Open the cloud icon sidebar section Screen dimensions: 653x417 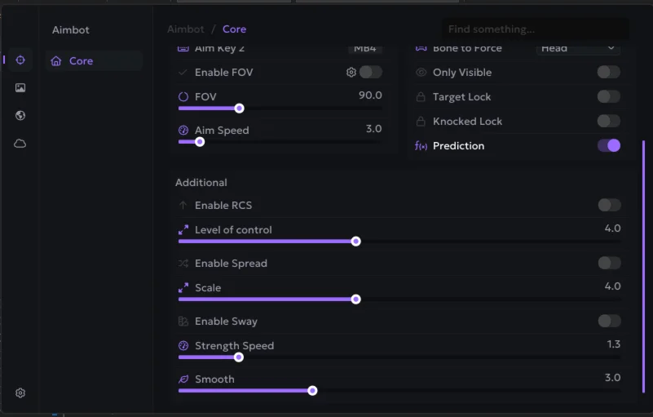pos(20,144)
